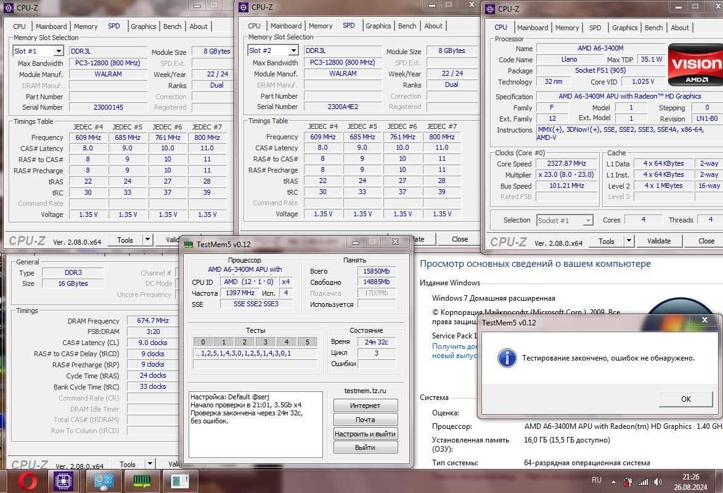Image resolution: width=723 pixels, height=493 pixels.
Task: Click serial number 23000145 field
Action: tap(108, 107)
